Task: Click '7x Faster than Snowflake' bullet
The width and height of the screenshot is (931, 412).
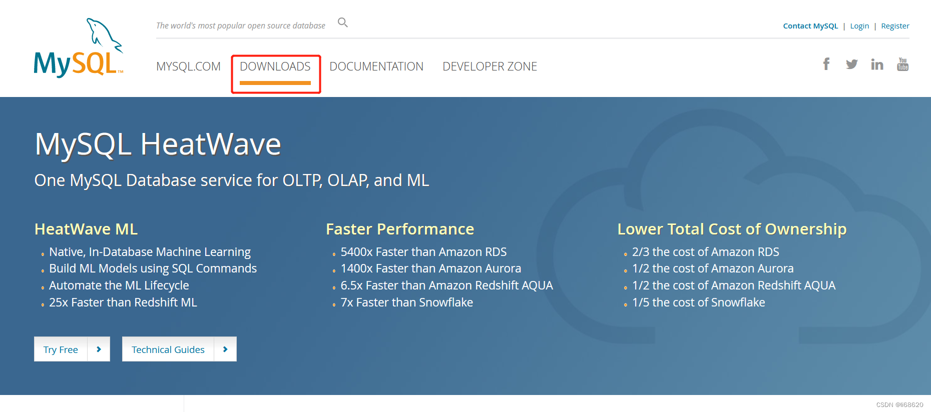Action: (406, 302)
